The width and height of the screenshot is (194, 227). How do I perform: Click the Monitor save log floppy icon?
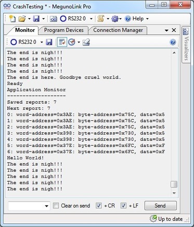click(x=49, y=42)
